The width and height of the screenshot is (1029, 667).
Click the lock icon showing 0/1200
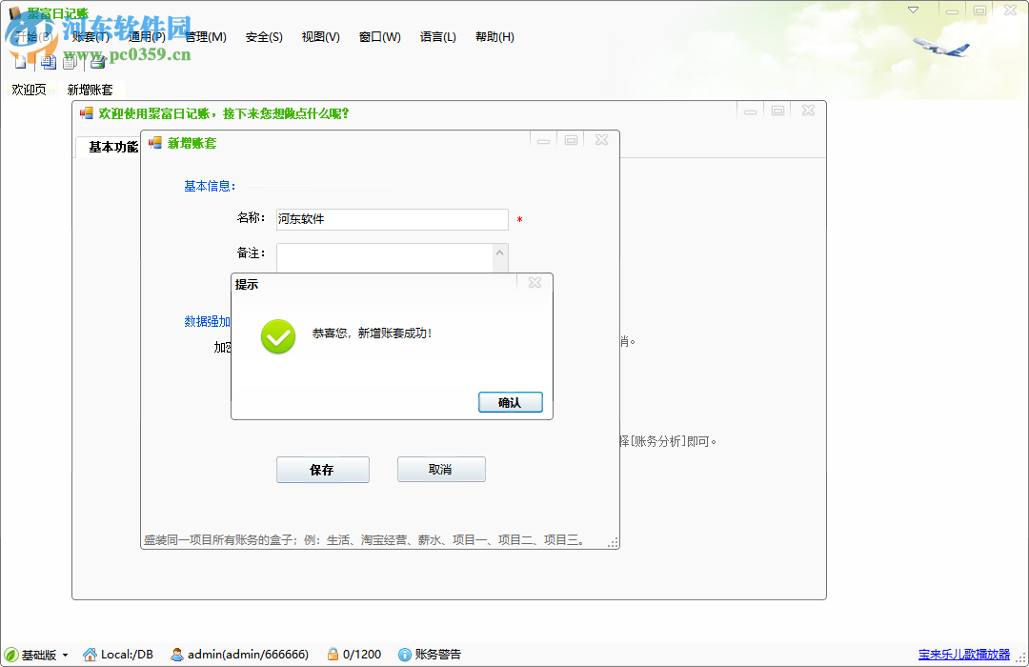333,655
